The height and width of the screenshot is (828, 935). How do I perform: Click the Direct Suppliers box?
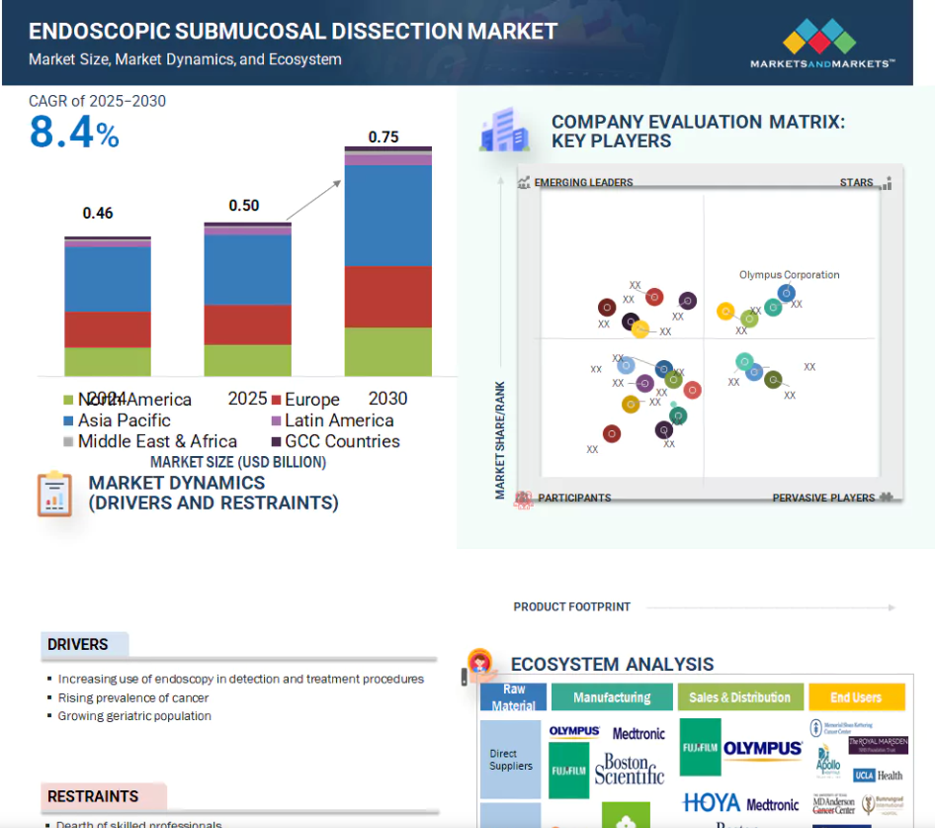[x=513, y=760]
